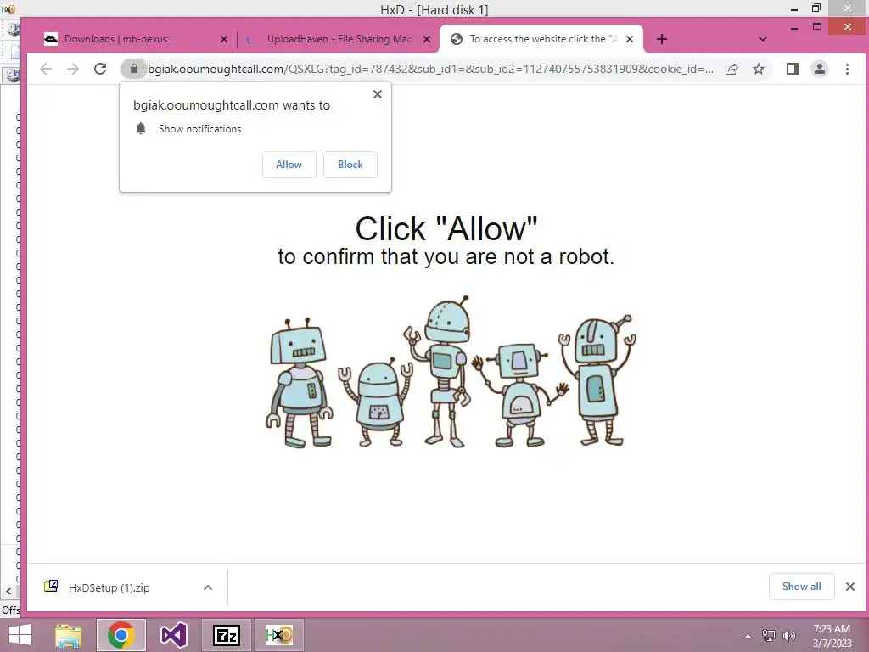Expand options for HxDSetup download
The width and height of the screenshot is (869, 652).
[208, 587]
